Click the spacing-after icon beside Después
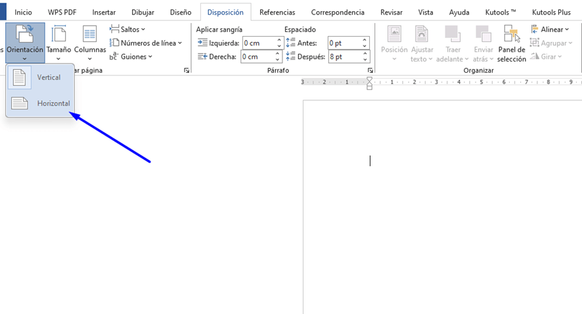Viewport: 582px width, 314px height. 290,56
